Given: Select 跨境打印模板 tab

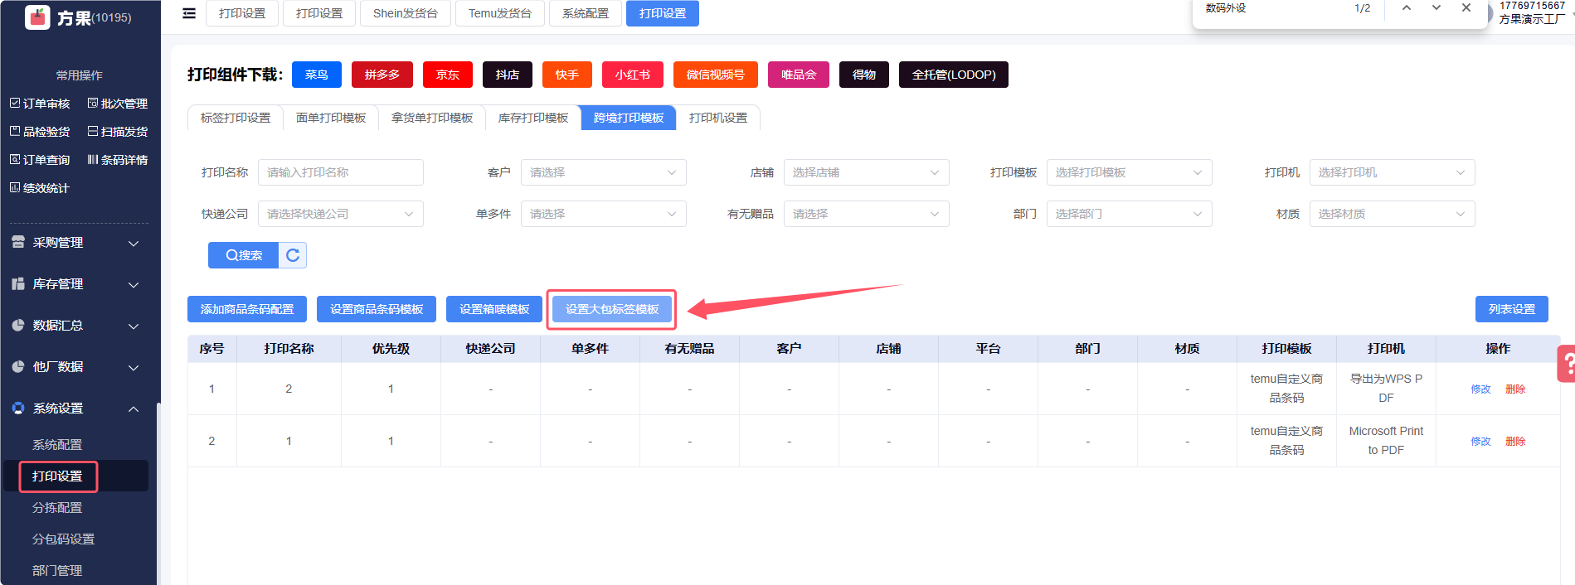Looking at the screenshot, I should (629, 118).
